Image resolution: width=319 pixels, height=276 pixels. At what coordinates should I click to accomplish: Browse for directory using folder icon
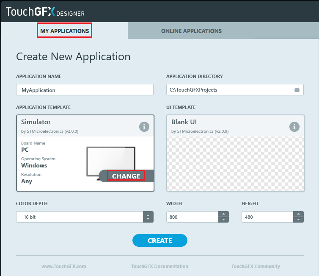click(297, 90)
